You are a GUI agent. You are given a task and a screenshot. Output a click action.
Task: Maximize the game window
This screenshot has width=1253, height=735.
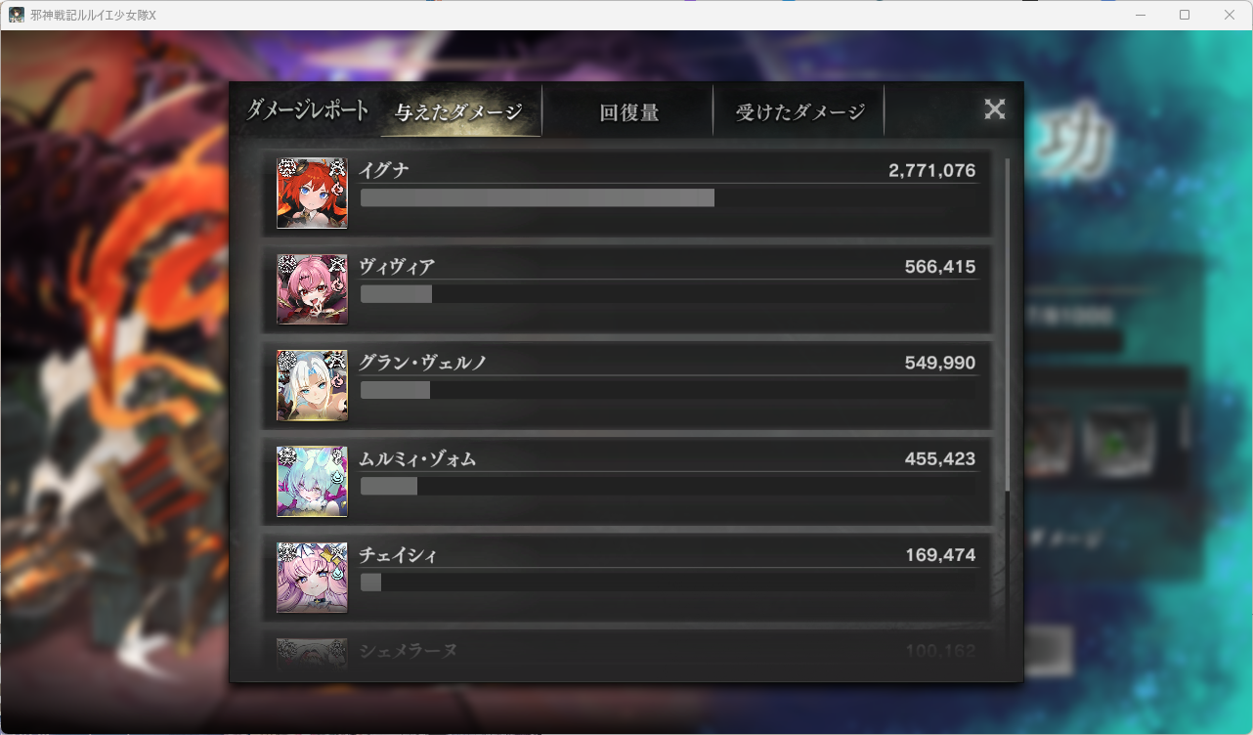(x=1185, y=15)
